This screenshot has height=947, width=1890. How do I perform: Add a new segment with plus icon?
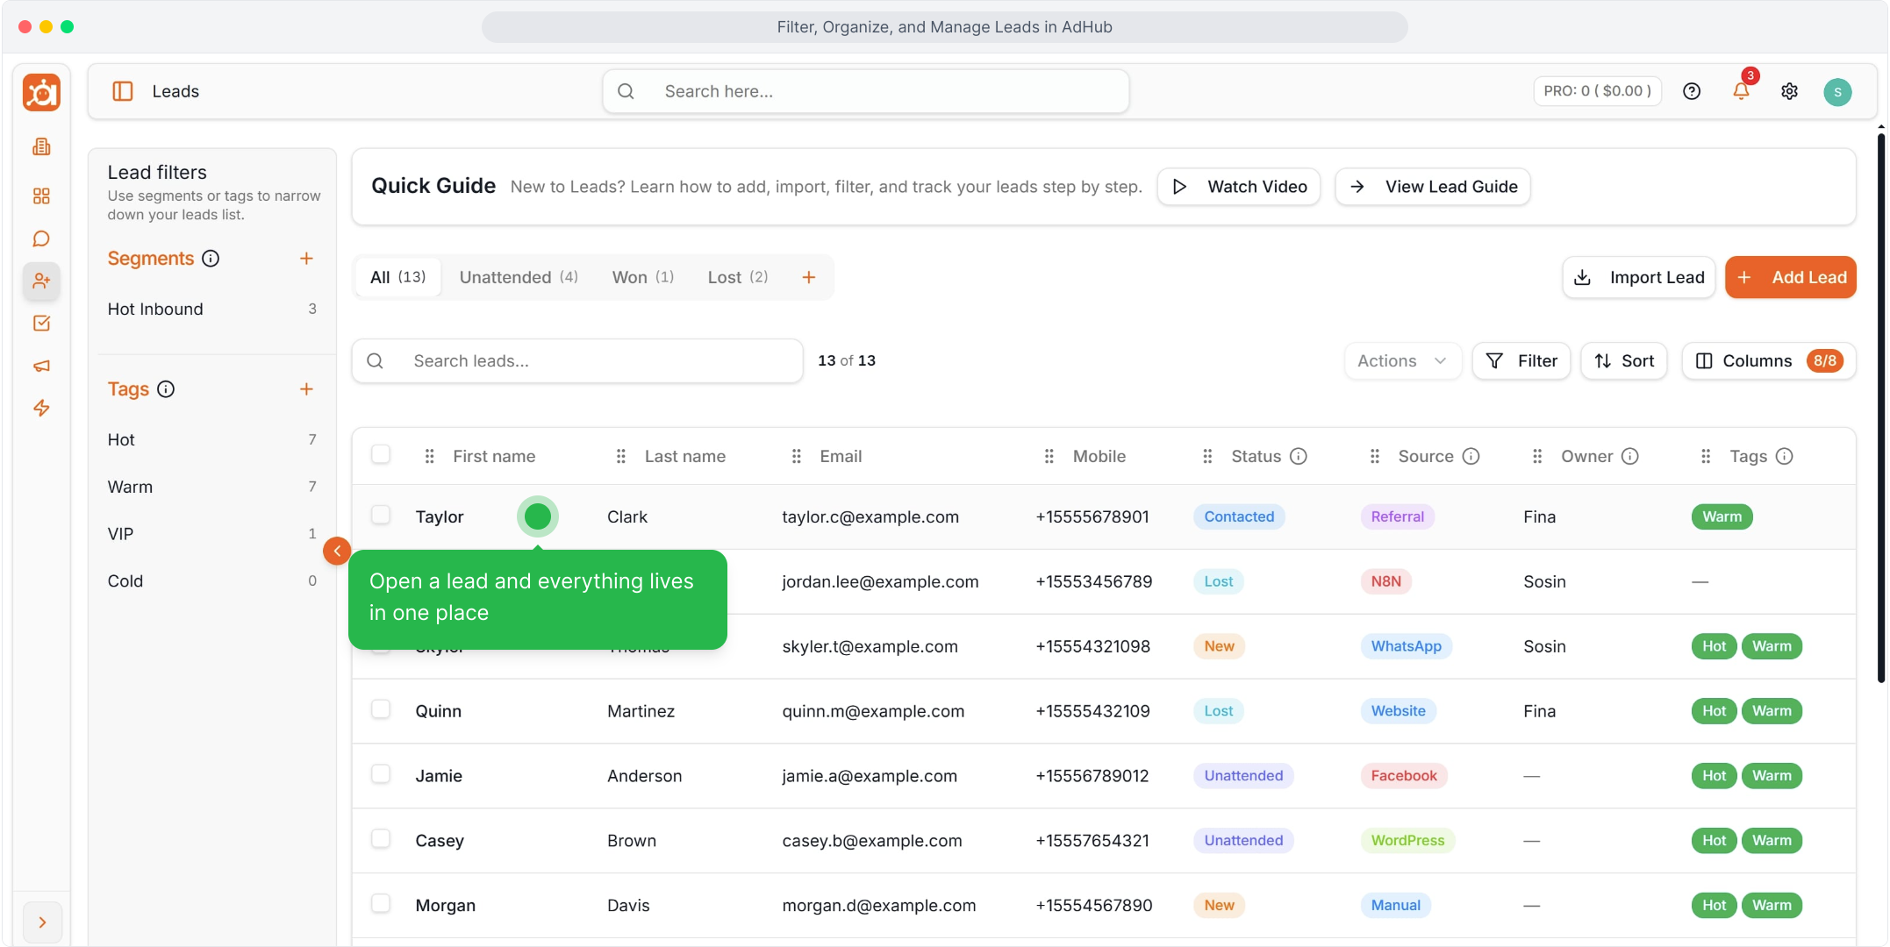(x=306, y=259)
